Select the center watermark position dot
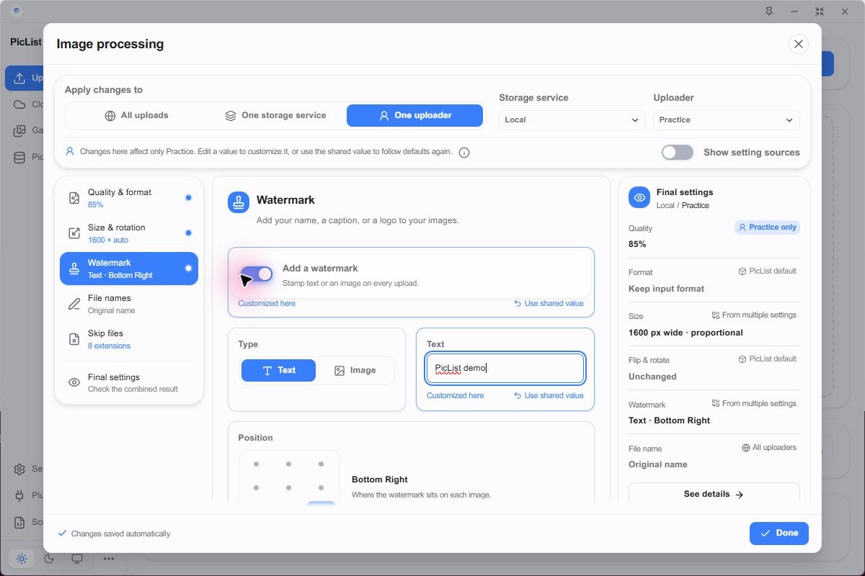865x576 pixels. (288, 488)
